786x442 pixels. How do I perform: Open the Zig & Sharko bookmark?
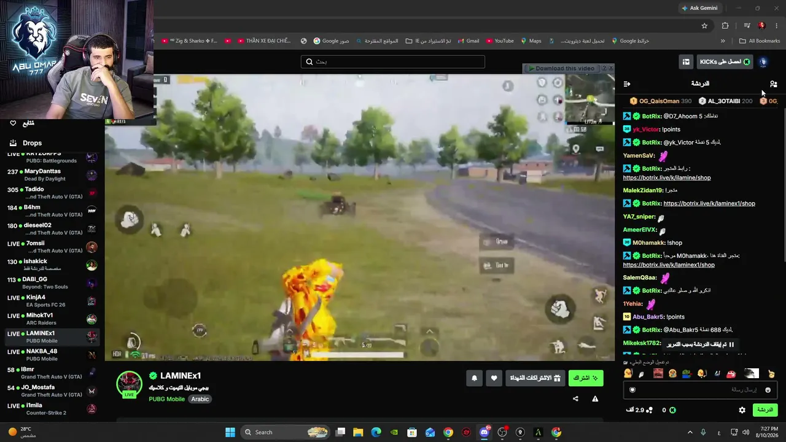point(189,41)
